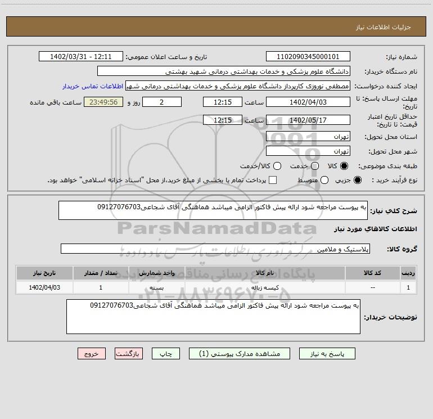Image resolution: width=433 pixels, height=419 pixels.
Task: Click the announcement date field 1402/03/31 - 12:11
Action: [81, 56]
